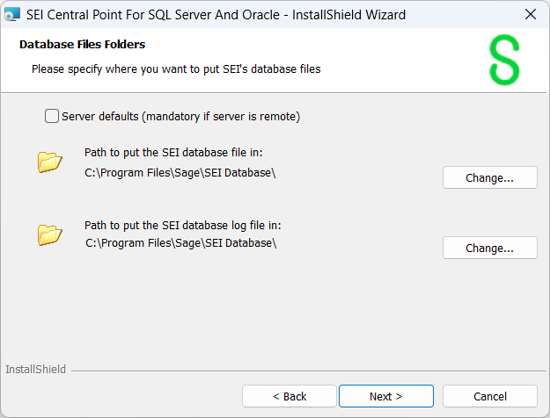
Task: Click the database file path text
Action: coord(180,172)
